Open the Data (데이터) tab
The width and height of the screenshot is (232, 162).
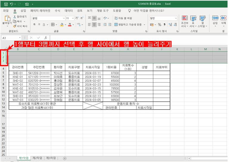(69, 11)
